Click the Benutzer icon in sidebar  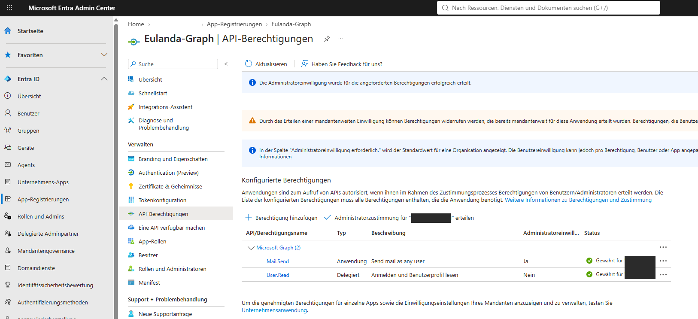click(x=8, y=113)
